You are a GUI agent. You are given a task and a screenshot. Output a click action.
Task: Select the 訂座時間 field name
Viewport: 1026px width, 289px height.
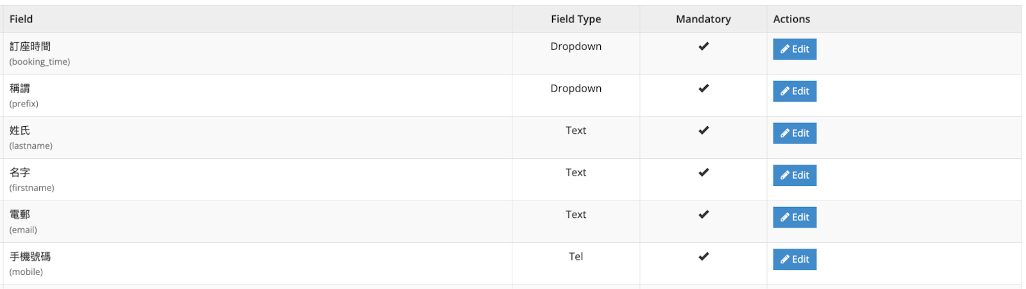[30, 46]
